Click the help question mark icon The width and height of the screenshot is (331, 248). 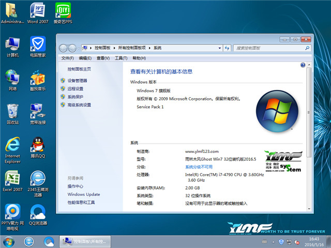pos(303,65)
